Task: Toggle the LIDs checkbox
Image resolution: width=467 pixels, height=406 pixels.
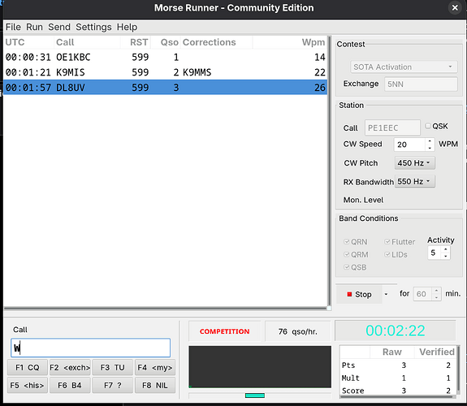Action: 387,254
